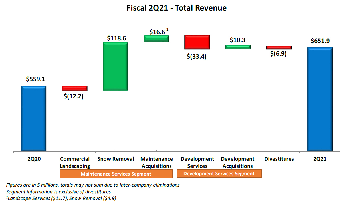This screenshot has width=343, height=202.
Task: Click the chart title Fiscal 2Q21 - Total Revenue
Action: 177,8
